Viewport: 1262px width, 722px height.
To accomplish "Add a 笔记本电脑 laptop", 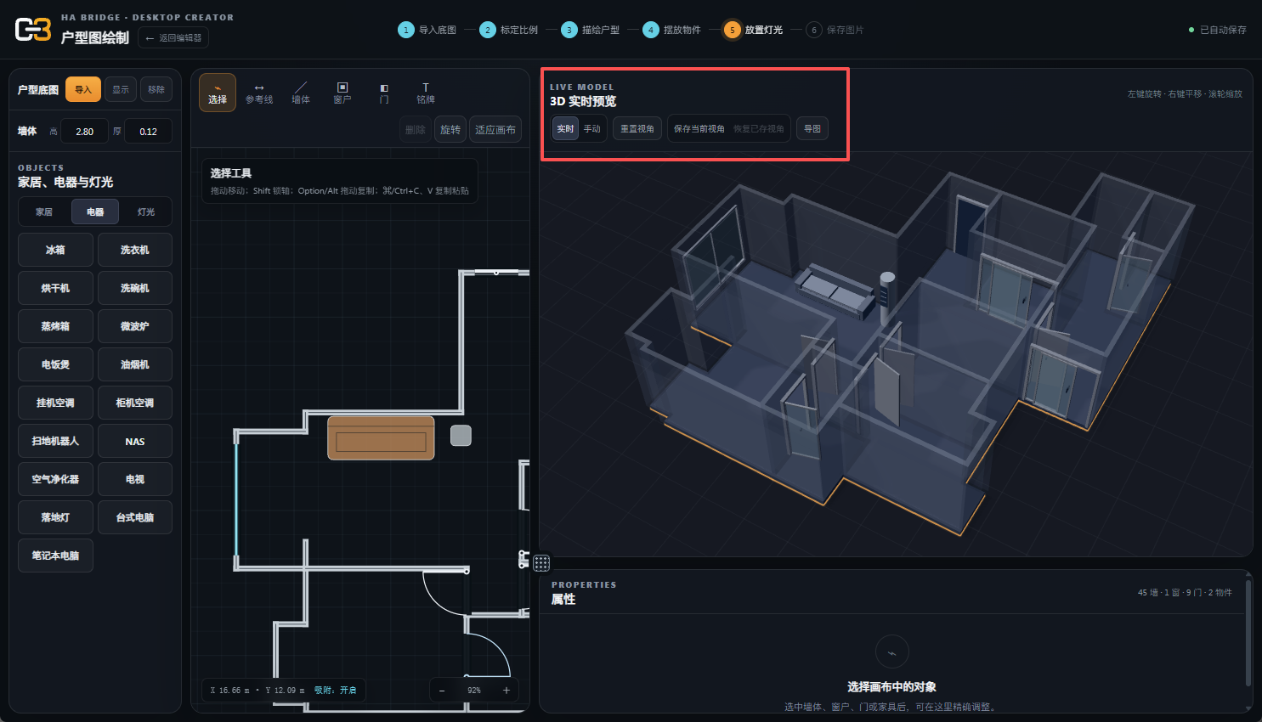I will (55, 556).
